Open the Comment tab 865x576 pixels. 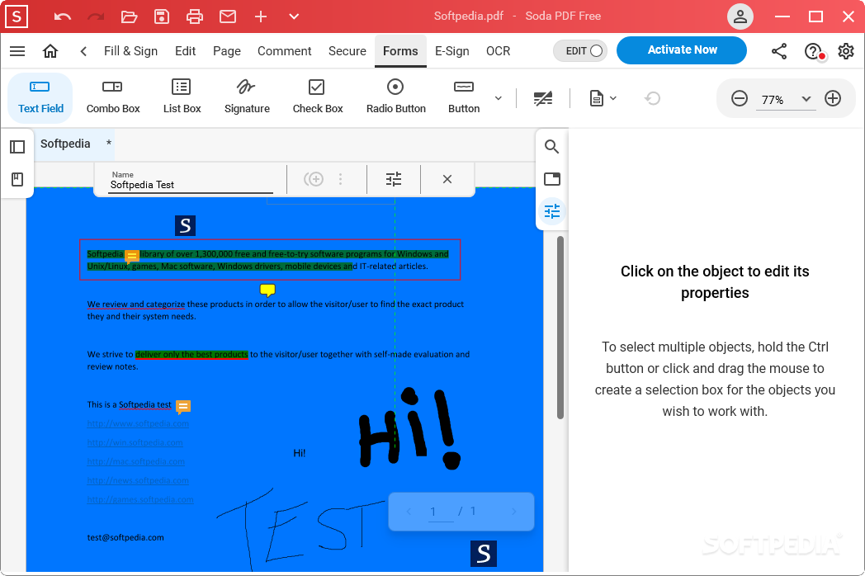point(285,51)
